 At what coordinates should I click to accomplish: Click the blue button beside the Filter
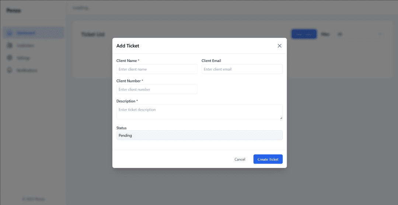304,34
